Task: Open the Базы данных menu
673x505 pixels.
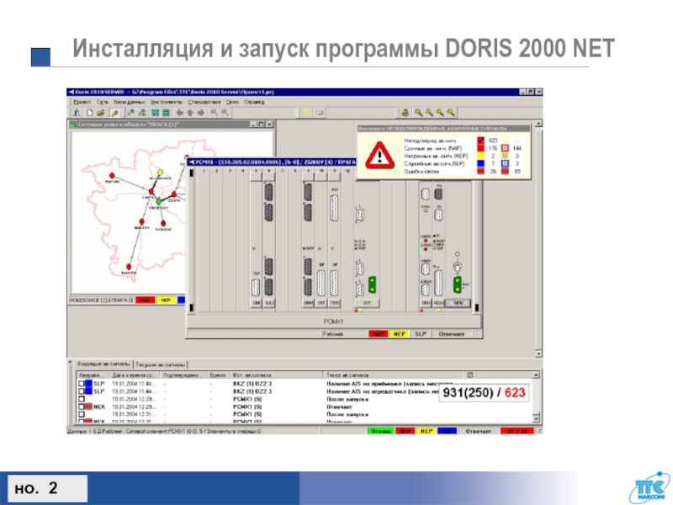Action: coord(130,102)
